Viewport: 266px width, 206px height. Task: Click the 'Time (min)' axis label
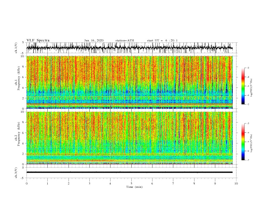coord(134,187)
